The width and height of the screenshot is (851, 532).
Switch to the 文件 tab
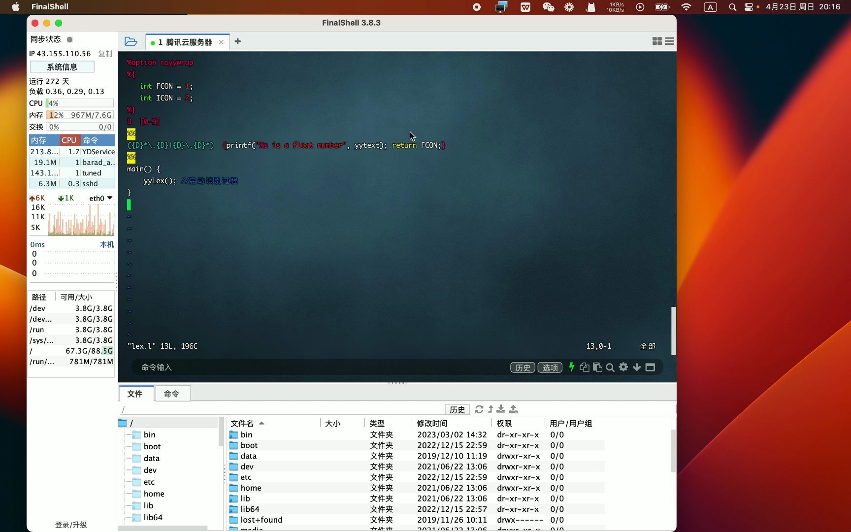pyautogui.click(x=135, y=394)
